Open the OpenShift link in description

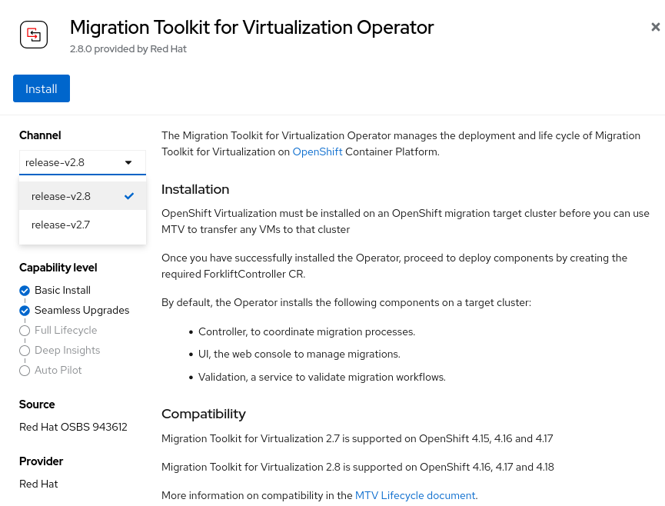pyautogui.click(x=318, y=151)
